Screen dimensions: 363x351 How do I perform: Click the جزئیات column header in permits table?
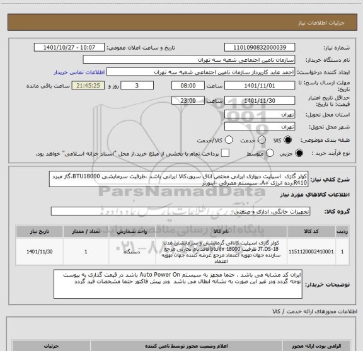coord(51,346)
